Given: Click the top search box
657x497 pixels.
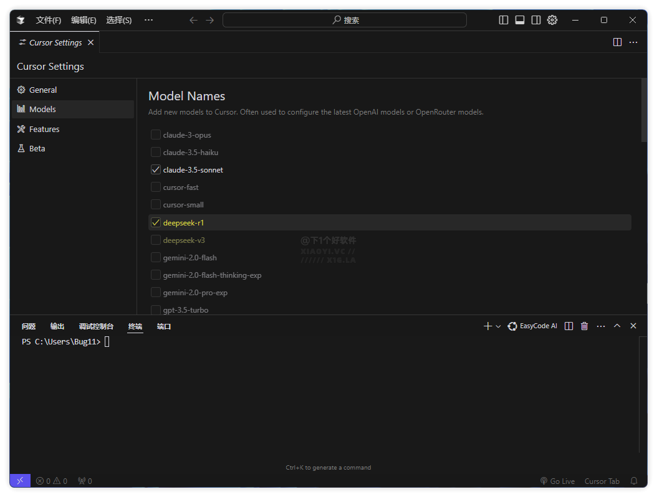Looking at the screenshot, I should click(x=344, y=20).
